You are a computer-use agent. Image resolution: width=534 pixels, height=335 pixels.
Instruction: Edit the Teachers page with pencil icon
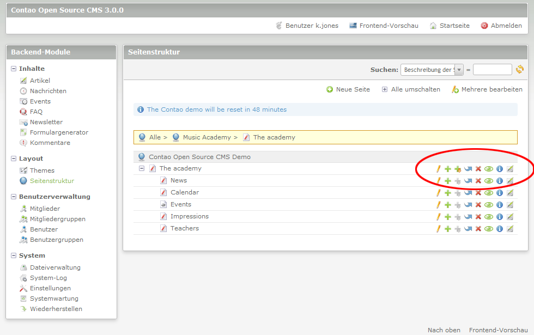click(x=438, y=229)
